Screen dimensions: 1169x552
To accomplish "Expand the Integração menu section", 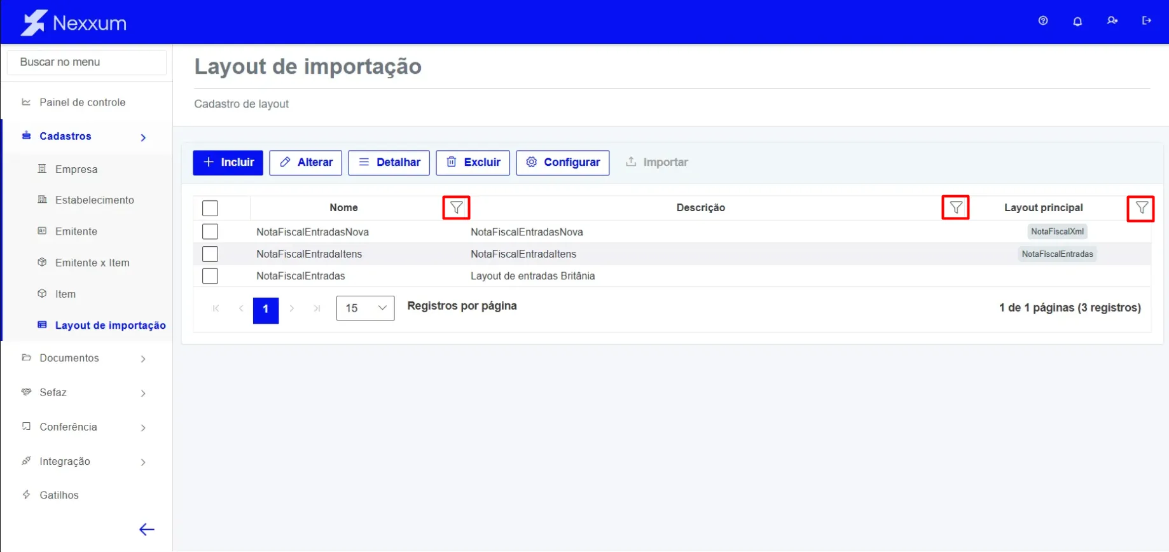I will [x=85, y=461].
